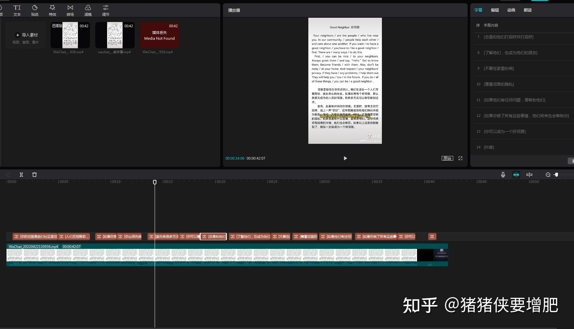Open the 特效 effects panel

tap(53, 10)
